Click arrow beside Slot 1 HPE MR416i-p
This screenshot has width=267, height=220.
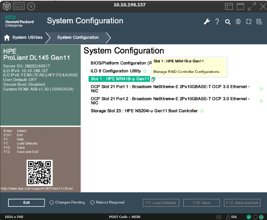(154, 79)
